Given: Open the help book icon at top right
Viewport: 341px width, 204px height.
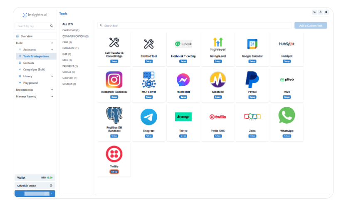Looking at the screenshot, I should click(x=326, y=12).
